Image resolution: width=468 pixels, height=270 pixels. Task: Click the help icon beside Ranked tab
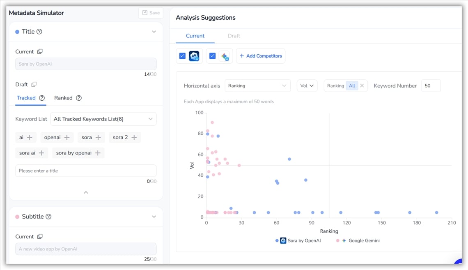(x=79, y=98)
